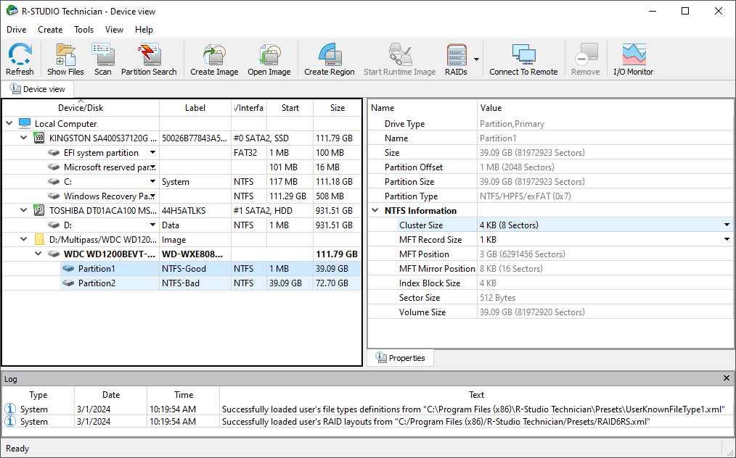This screenshot has width=736, height=458.
Task: Select the Local Computer icon in tree
Action: click(25, 124)
